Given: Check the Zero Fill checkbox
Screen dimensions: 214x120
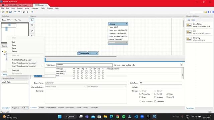Looking at the screenshot, I should coord(167,97).
